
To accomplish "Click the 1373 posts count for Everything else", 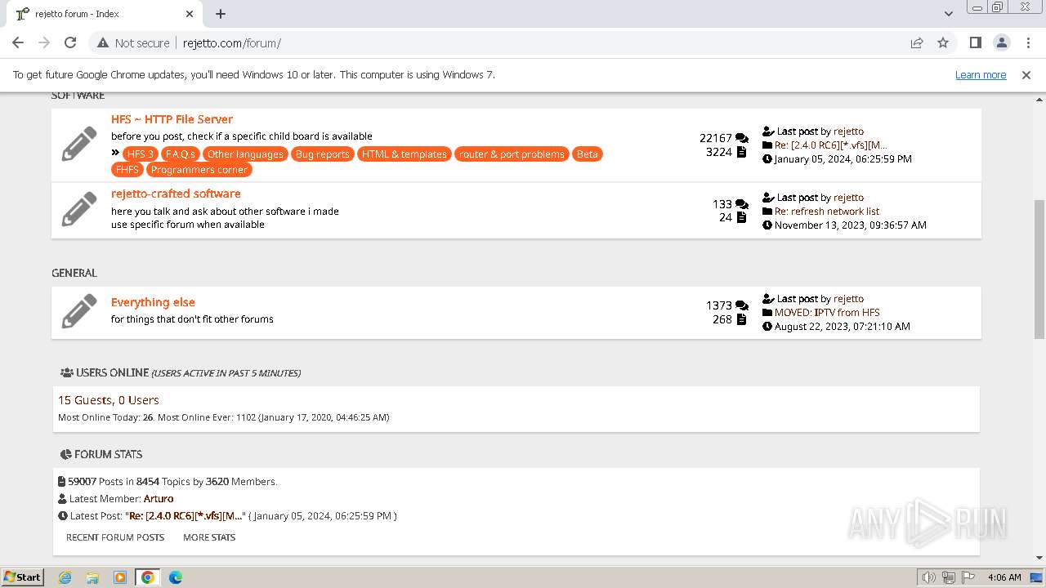I will click(x=719, y=305).
